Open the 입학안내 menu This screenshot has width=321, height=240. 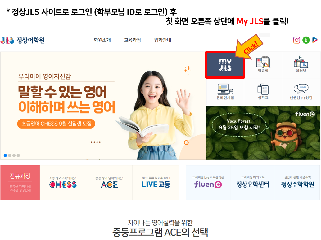tap(163, 40)
